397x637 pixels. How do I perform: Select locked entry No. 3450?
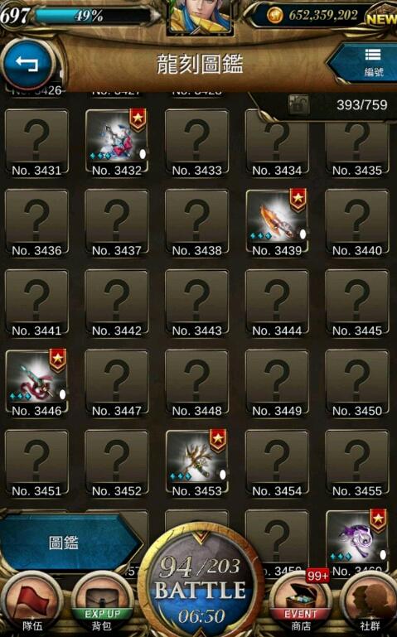(356, 383)
